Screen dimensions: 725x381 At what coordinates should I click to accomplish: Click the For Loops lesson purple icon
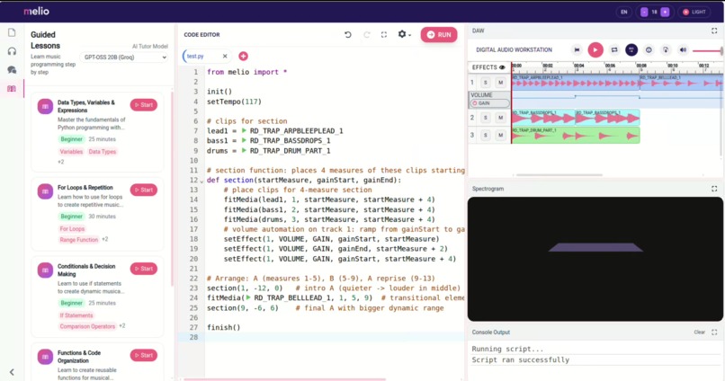click(45, 191)
